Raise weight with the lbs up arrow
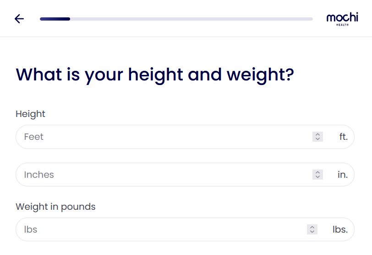 click(312, 227)
